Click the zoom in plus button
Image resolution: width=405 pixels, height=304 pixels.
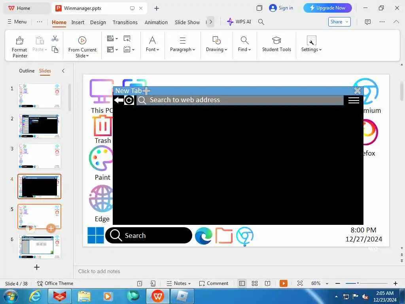396,283
